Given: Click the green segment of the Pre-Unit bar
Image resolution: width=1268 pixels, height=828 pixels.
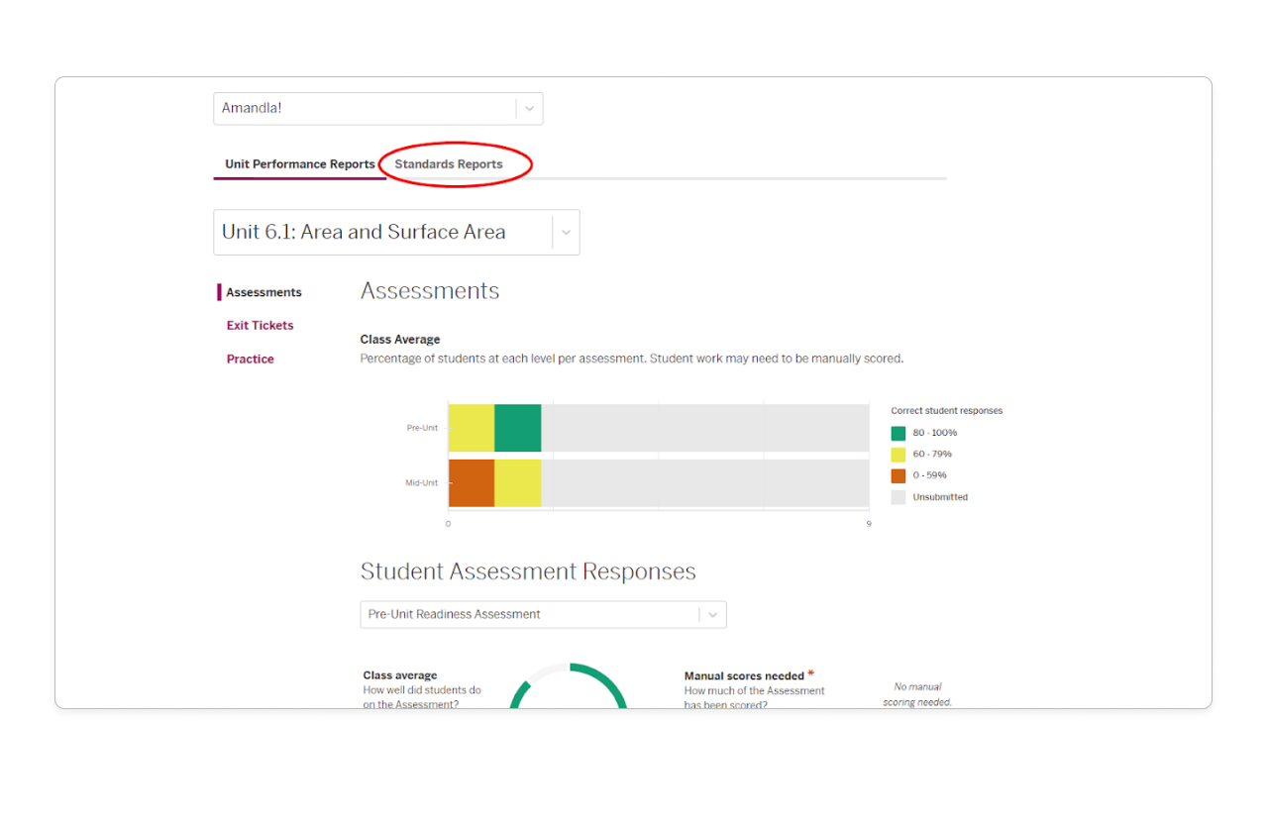Looking at the screenshot, I should [517, 428].
